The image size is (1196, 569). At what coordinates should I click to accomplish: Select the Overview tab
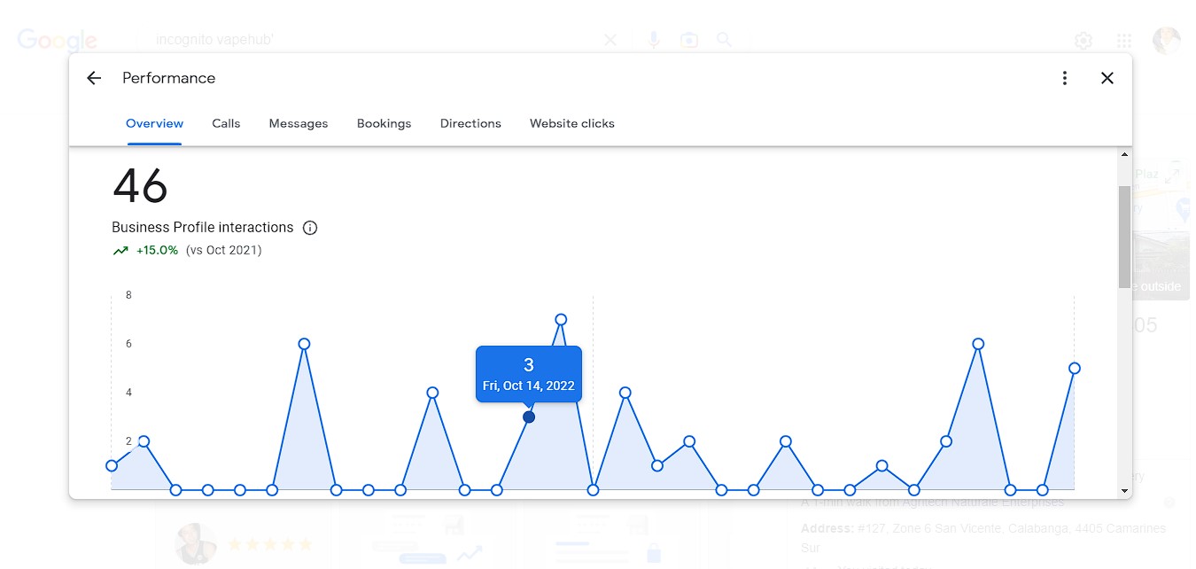155,123
